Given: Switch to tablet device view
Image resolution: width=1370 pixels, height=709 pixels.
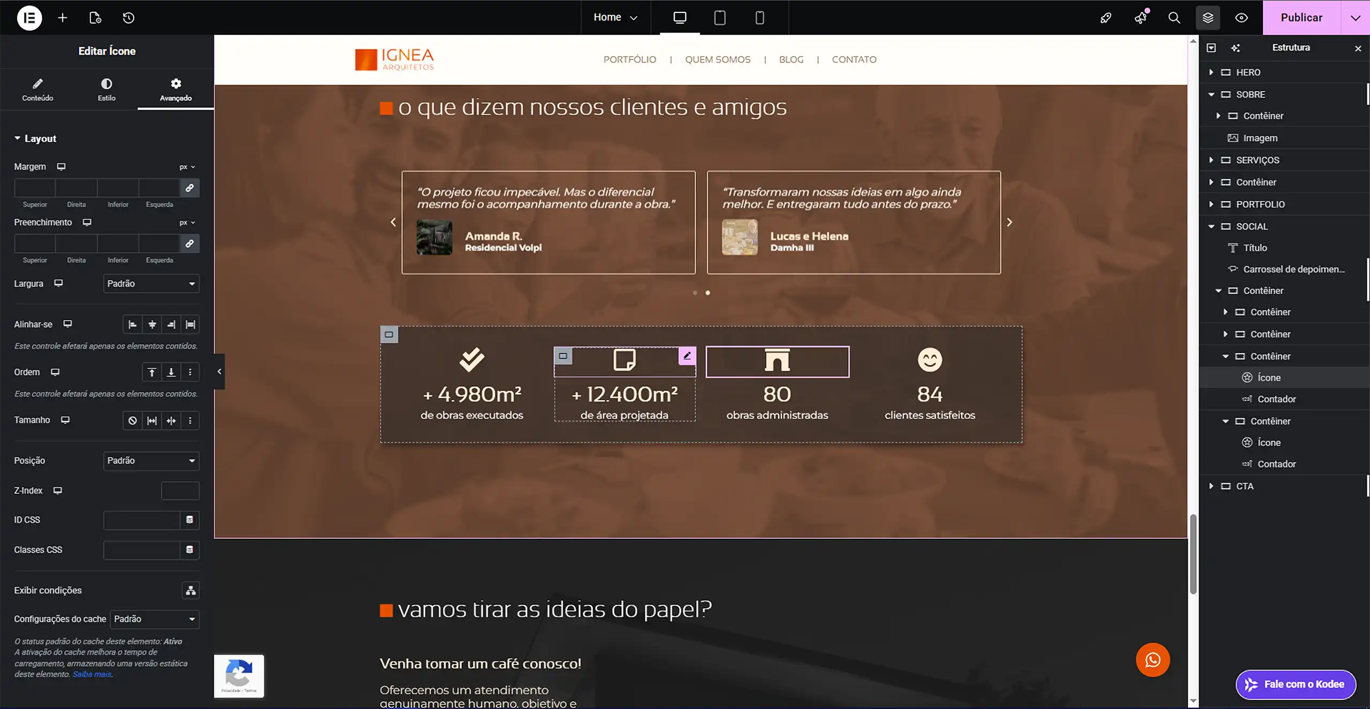Looking at the screenshot, I should (x=720, y=18).
